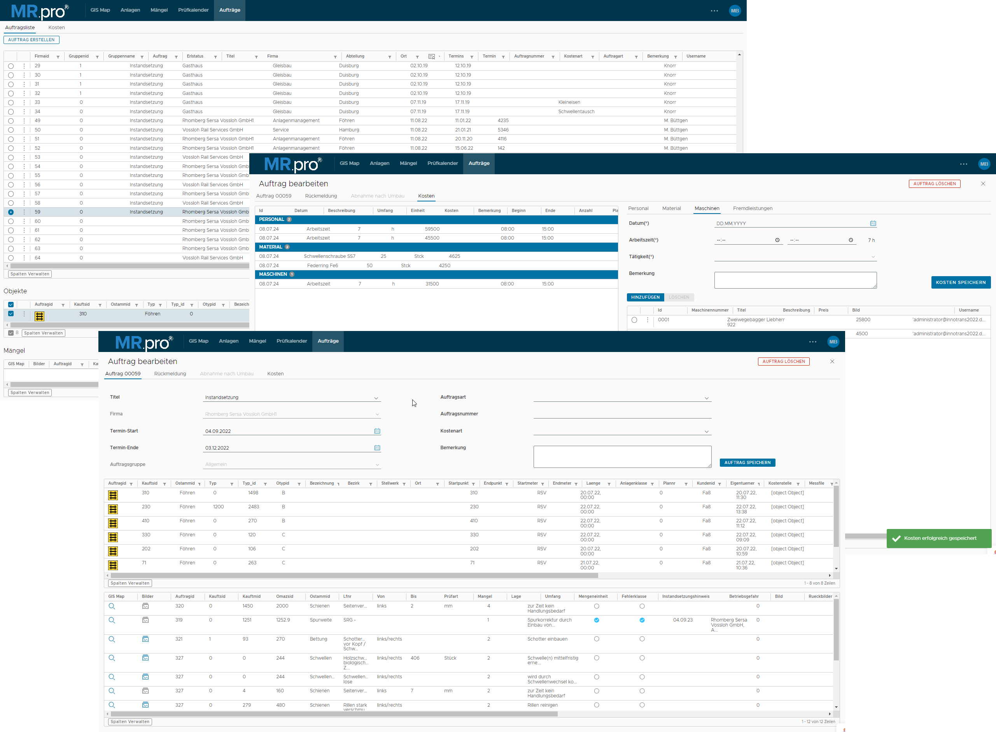Open the Bilder icon for Auftragid 319
Image resolution: width=996 pixels, height=732 pixels.
point(145,620)
